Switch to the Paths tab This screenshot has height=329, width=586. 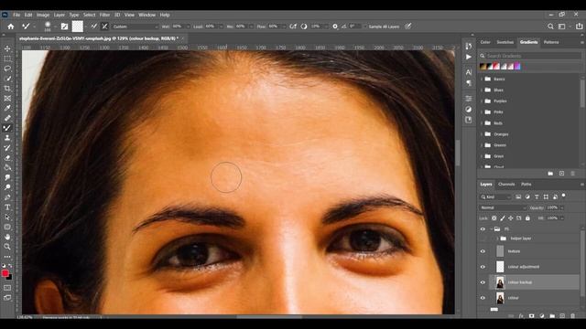[526, 185]
